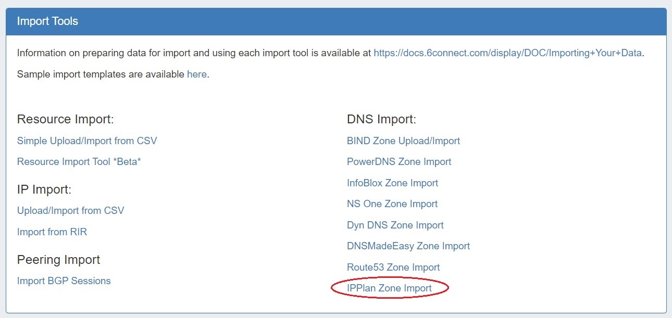Open the docs.6connect.com Importing Your Data link
The image size is (672, 318).
tap(507, 53)
